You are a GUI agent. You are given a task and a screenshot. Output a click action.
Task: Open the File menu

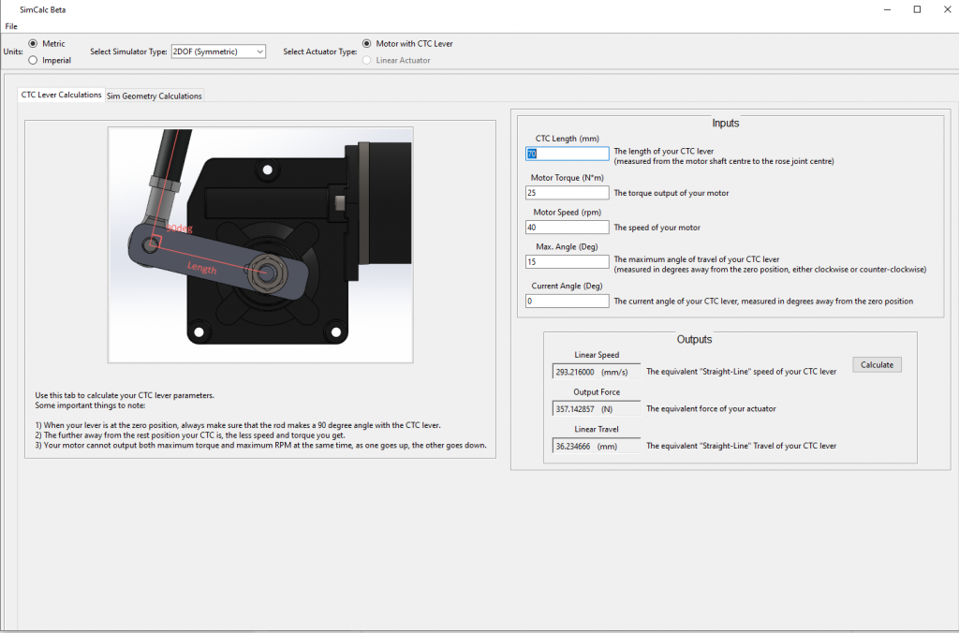[11, 26]
